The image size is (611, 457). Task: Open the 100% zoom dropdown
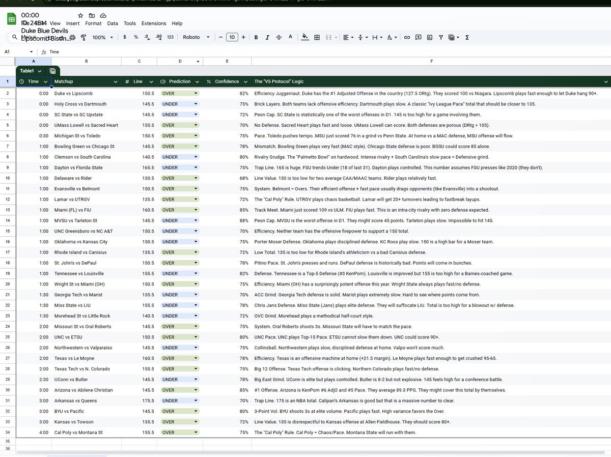(x=102, y=37)
